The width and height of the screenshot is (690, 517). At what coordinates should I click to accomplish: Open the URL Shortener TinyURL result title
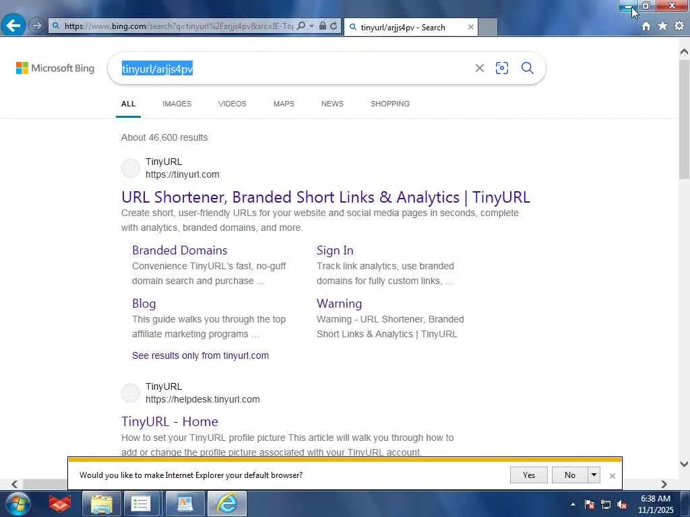pos(325,197)
